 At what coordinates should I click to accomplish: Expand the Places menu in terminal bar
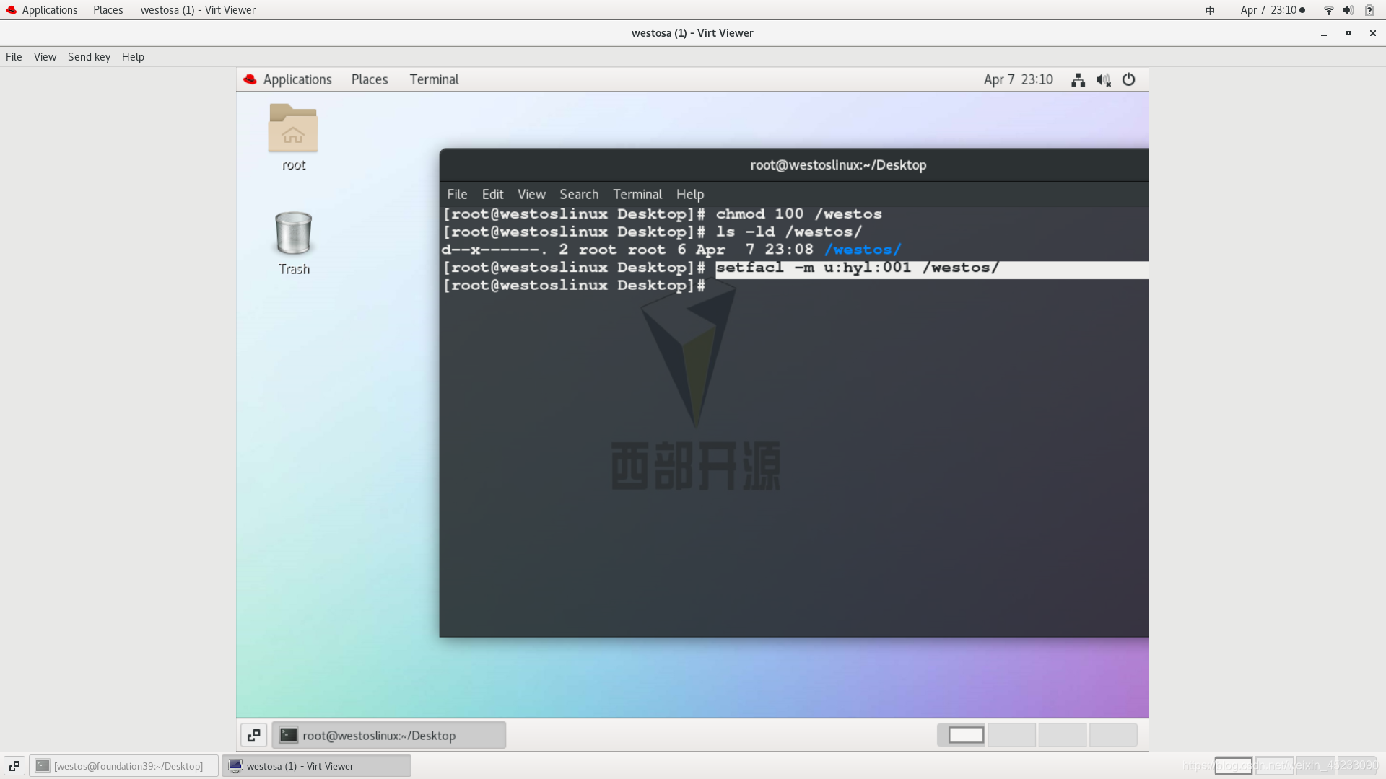click(370, 79)
